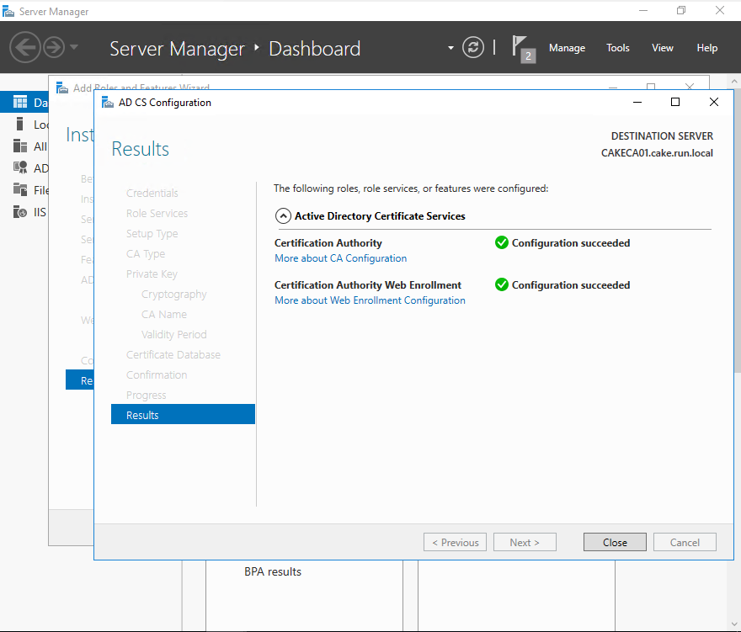Viewport: 741px width, 632px height.
Task: Minimize the AD CS Configuration window
Action: pyautogui.click(x=637, y=102)
